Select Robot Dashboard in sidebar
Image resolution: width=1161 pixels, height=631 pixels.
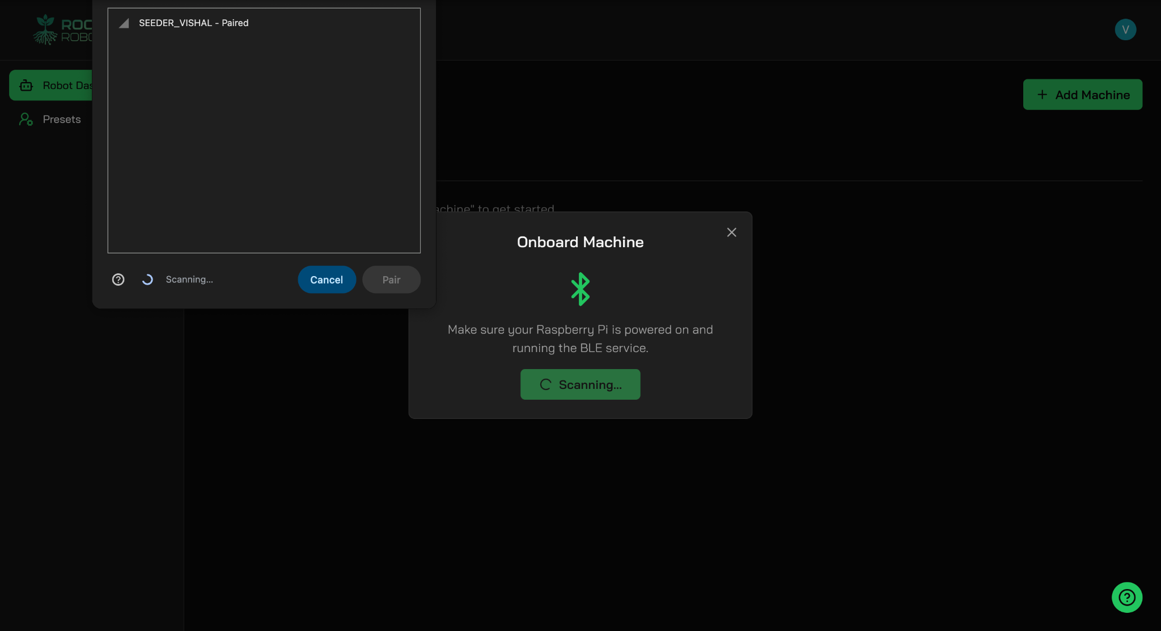(x=51, y=85)
